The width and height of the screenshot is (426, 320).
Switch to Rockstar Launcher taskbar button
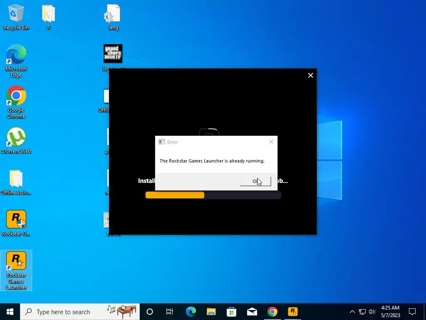click(x=293, y=312)
